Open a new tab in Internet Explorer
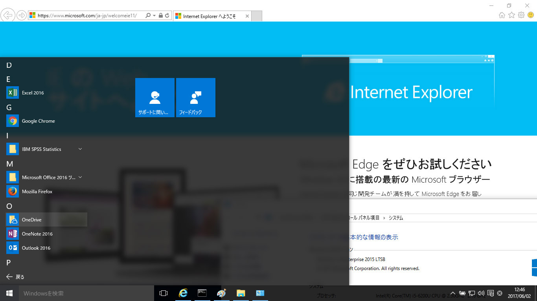Image resolution: width=537 pixels, height=301 pixels. click(257, 16)
